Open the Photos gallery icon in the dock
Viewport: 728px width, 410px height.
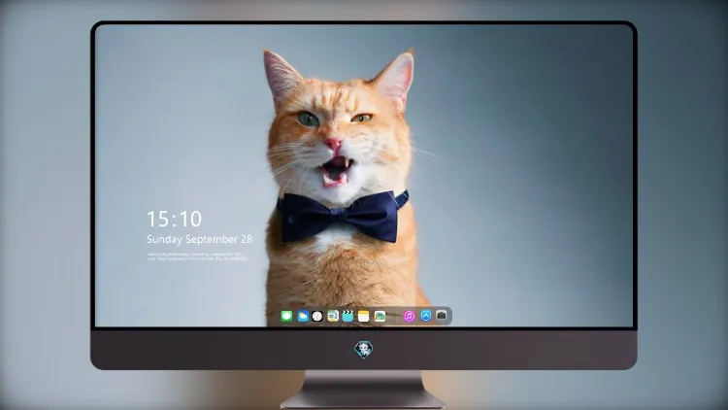click(380, 317)
